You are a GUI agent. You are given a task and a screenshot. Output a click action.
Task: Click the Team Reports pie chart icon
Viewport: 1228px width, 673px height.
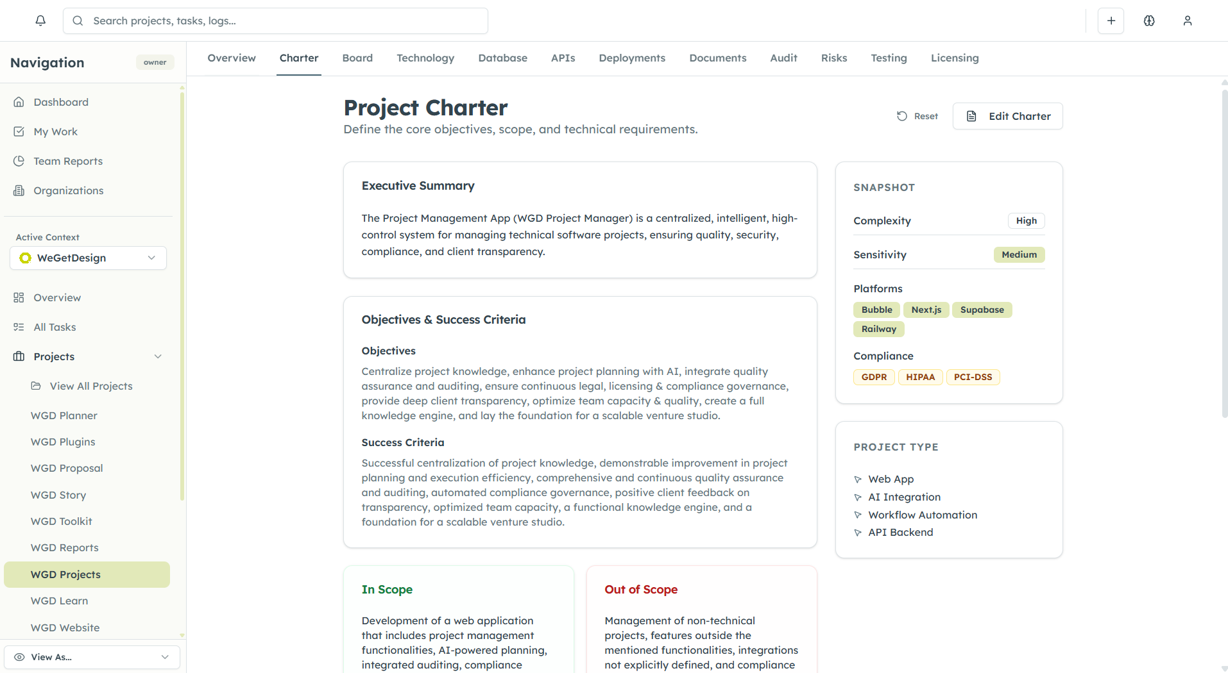click(x=19, y=161)
